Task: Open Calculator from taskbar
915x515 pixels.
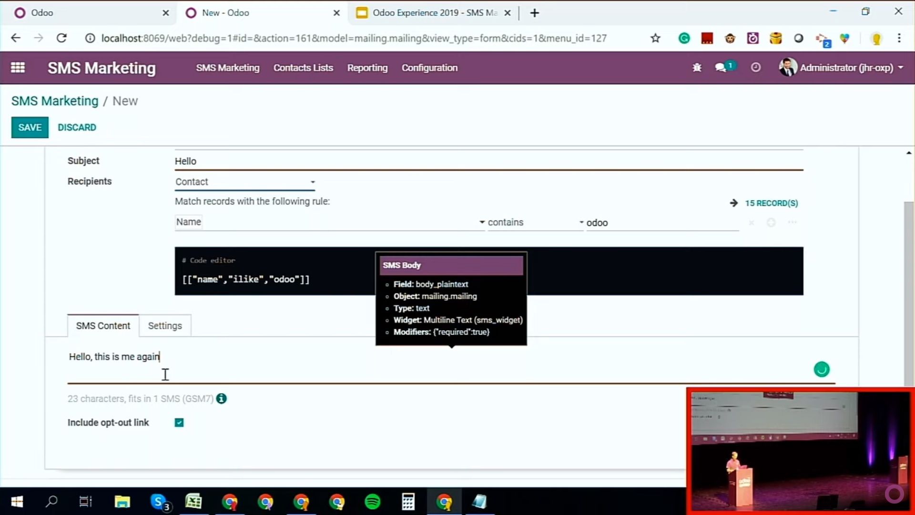Action: pyautogui.click(x=408, y=502)
